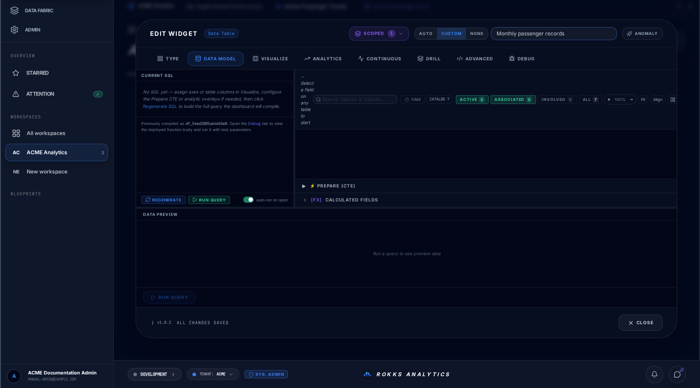Viewport: 700px width, 388px height.
Task: Click the REGENERATE button
Action: pos(163,200)
